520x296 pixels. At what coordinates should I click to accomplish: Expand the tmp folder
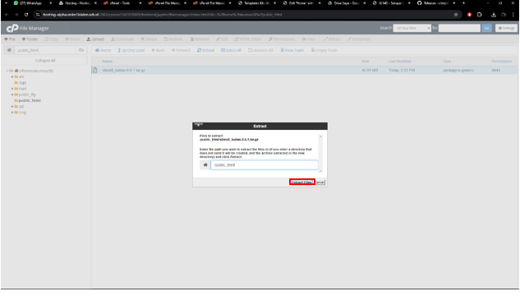(12, 113)
